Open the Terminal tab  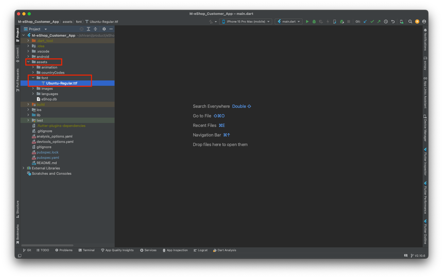pyautogui.click(x=87, y=250)
